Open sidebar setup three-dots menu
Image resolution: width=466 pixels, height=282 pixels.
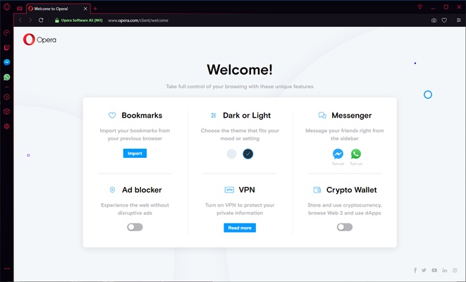point(6,269)
